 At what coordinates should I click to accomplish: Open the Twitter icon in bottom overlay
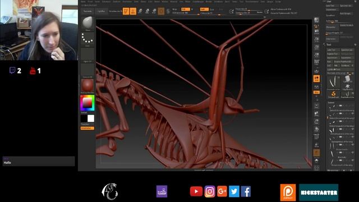coord(234,191)
